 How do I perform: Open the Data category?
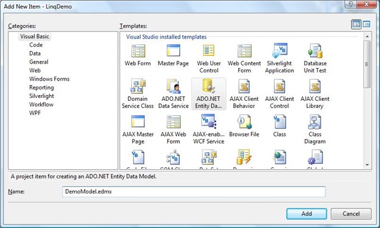click(x=35, y=53)
